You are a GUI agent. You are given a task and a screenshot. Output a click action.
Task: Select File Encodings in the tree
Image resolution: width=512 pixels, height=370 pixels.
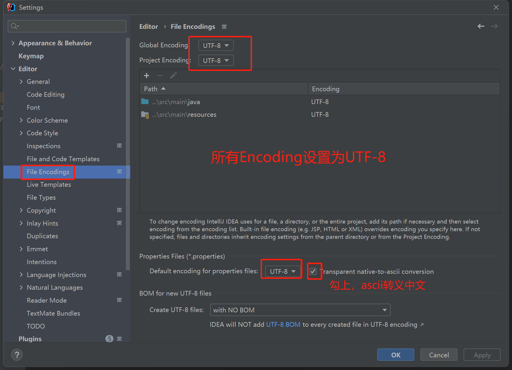(x=48, y=172)
